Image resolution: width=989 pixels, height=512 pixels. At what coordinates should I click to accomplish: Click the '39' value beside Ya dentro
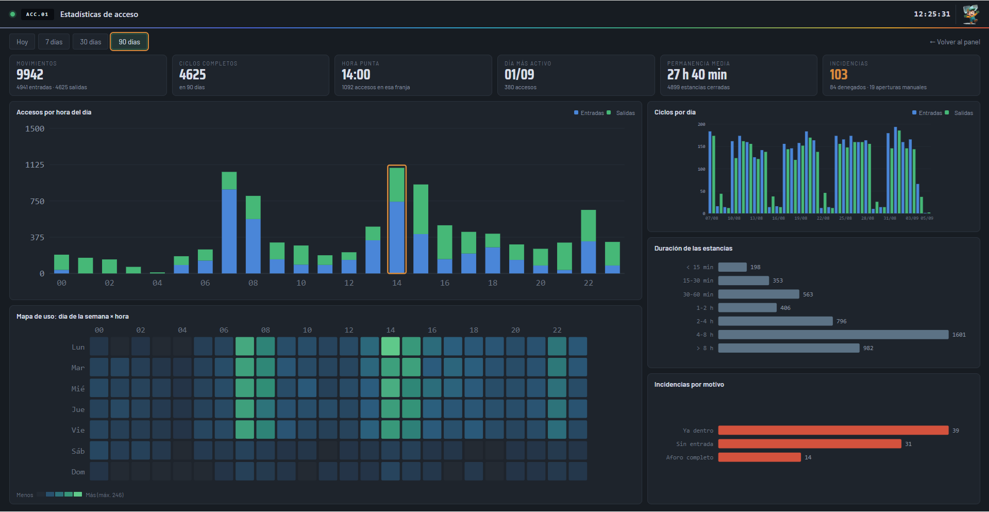point(956,431)
